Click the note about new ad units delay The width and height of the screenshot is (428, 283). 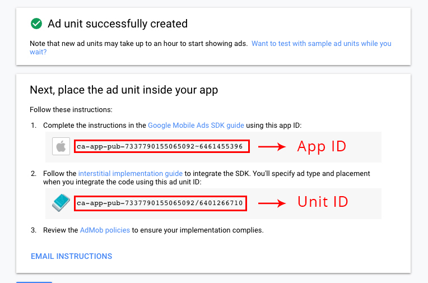[139, 44]
